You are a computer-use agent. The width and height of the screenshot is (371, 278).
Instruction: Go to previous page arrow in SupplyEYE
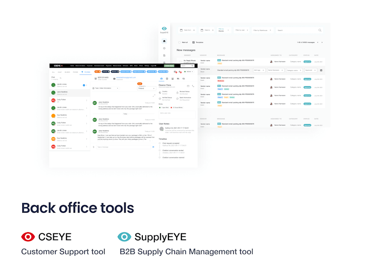[318, 42]
